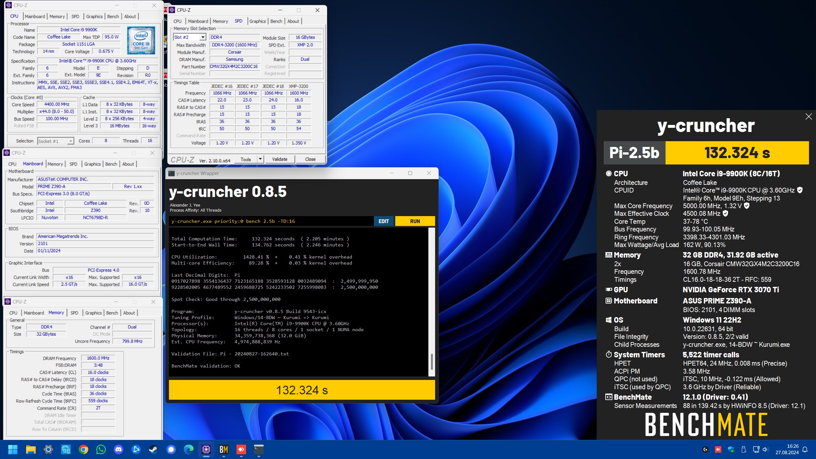Open Windows Security shield tray icon

pyautogui.click(x=731, y=449)
